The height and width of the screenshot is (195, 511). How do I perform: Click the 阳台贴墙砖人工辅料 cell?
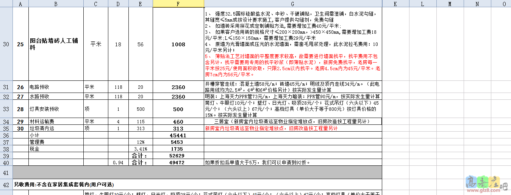pos(56,44)
